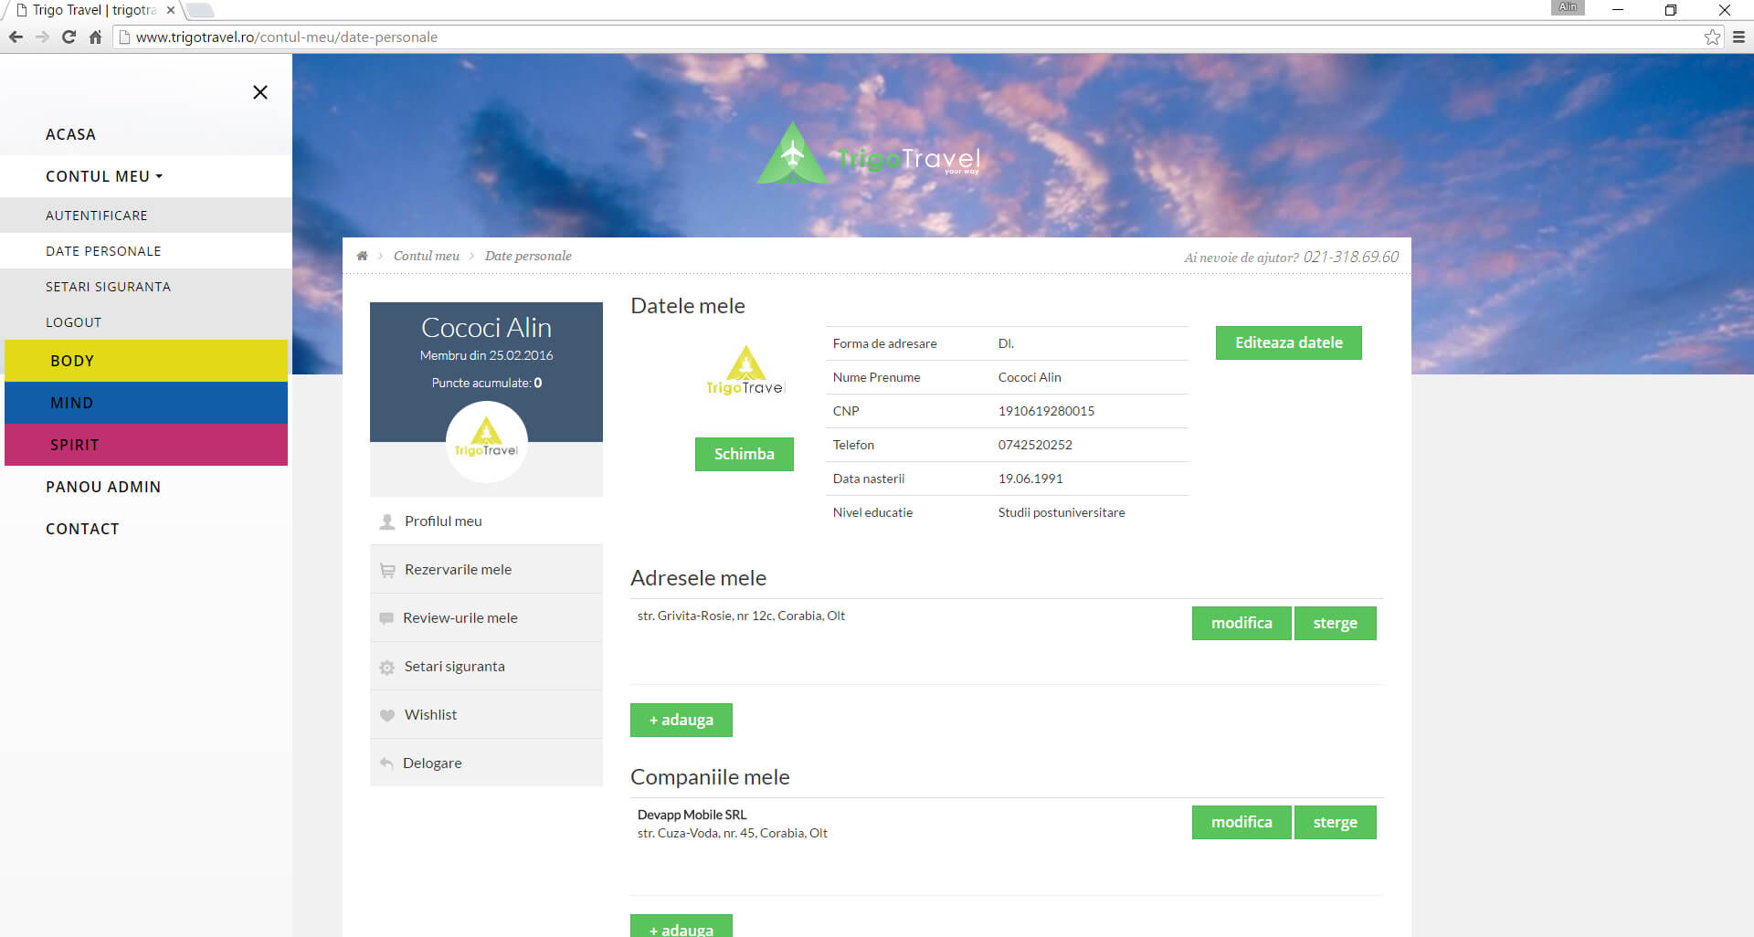
Task: Click the browser reload icon
Action: pyautogui.click(x=69, y=37)
